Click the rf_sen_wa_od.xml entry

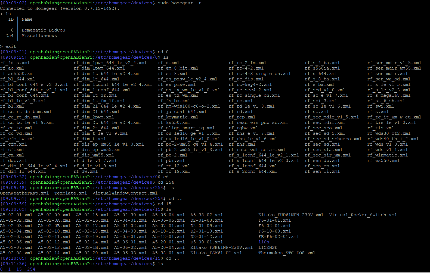[389, 79]
